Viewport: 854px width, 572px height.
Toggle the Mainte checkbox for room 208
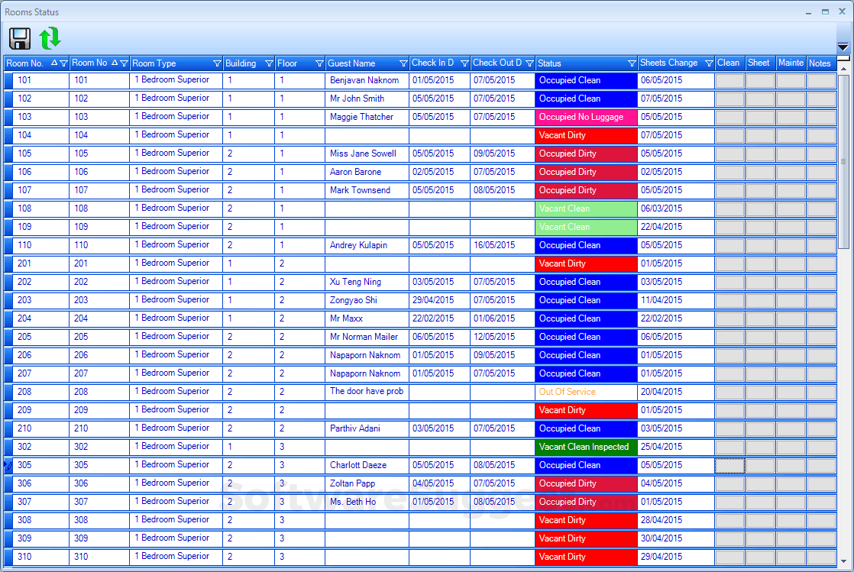point(791,393)
